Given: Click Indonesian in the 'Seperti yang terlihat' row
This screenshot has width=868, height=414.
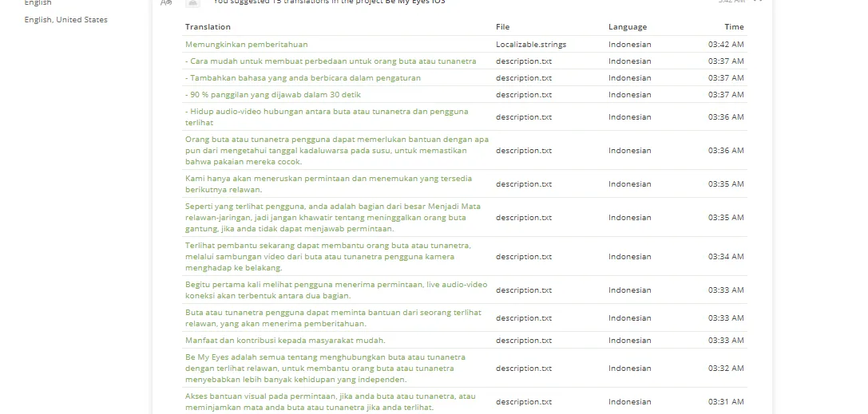Looking at the screenshot, I should click(x=630, y=217).
